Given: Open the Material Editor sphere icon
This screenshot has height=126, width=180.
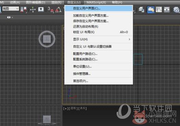Looking at the screenshot, I should click(x=177, y=10).
